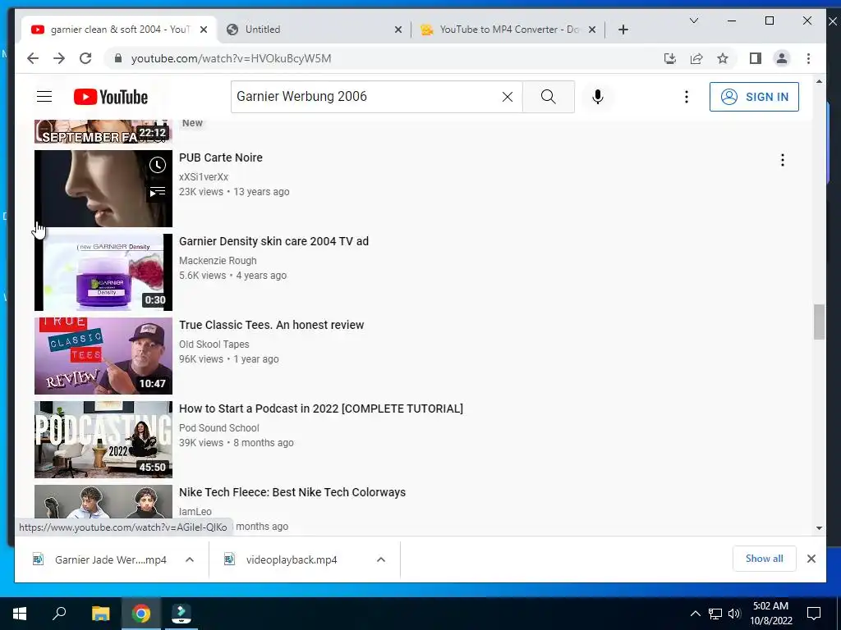Go to the YouTube home logo
Image resolution: width=841 pixels, height=630 pixels.
(x=111, y=97)
